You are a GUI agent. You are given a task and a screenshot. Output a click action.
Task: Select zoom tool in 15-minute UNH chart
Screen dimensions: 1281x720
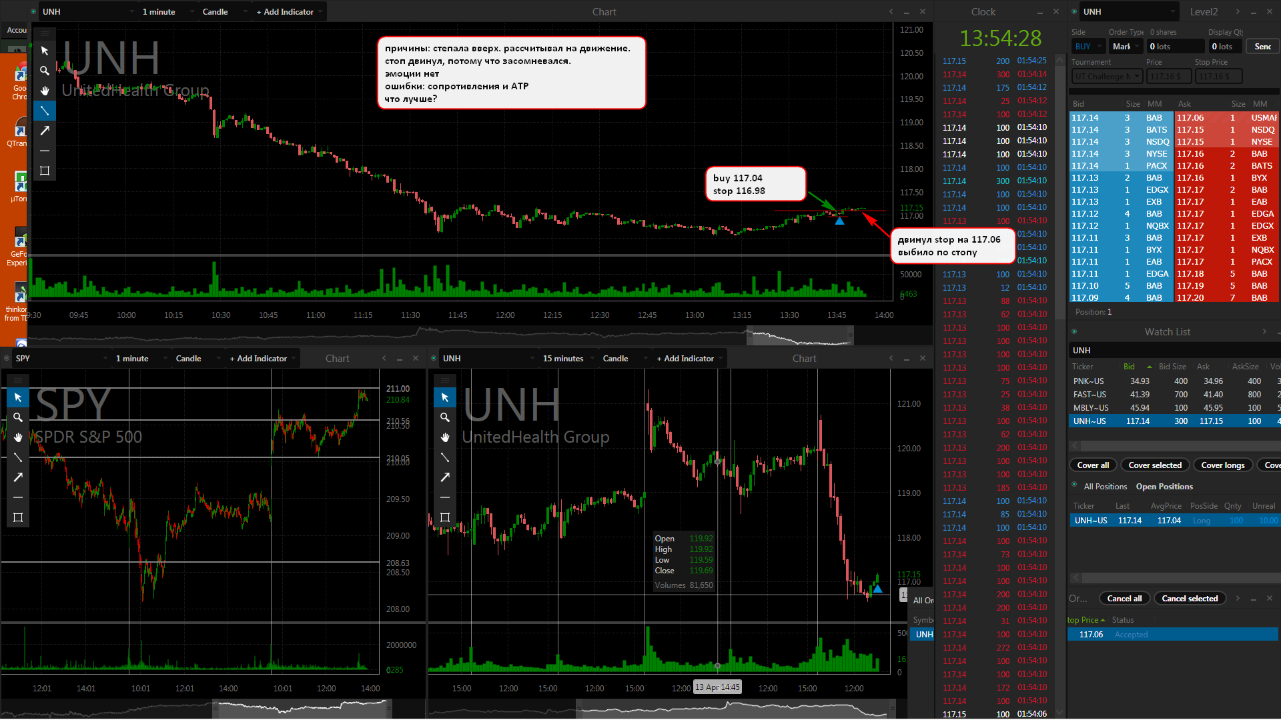click(x=445, y=417)
